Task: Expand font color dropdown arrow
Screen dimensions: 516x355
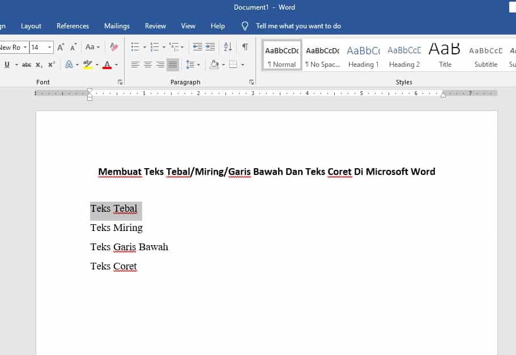Action: 116,65
